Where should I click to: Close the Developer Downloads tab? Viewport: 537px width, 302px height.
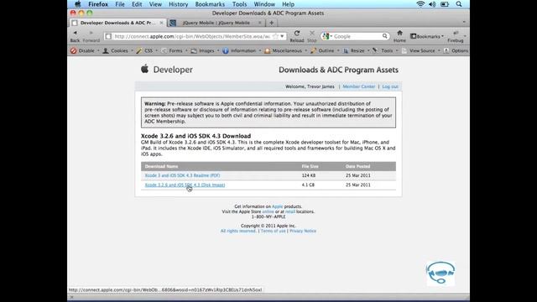[x=161, y=23]
